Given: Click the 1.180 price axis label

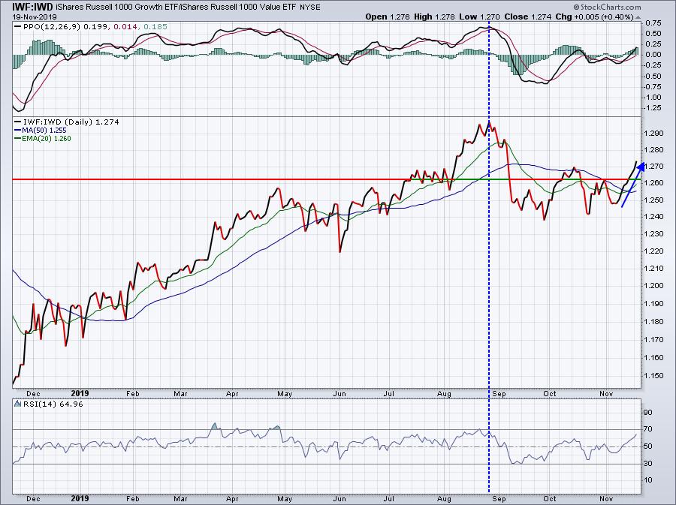Looking at the screenshot, I should pyautogui.click(x=653, y=322).
